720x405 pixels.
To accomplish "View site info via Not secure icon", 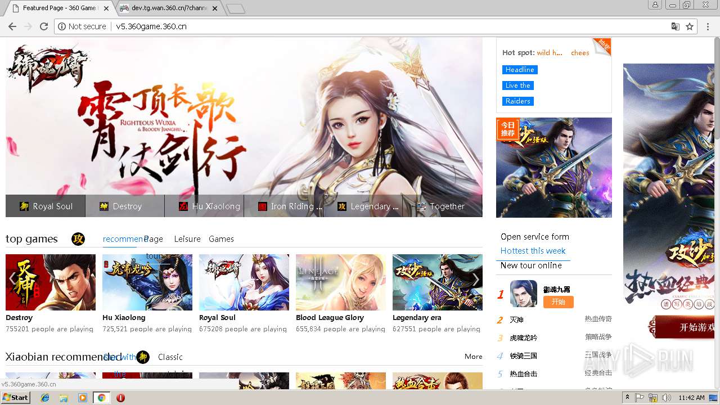I will [x=82, y=26].
